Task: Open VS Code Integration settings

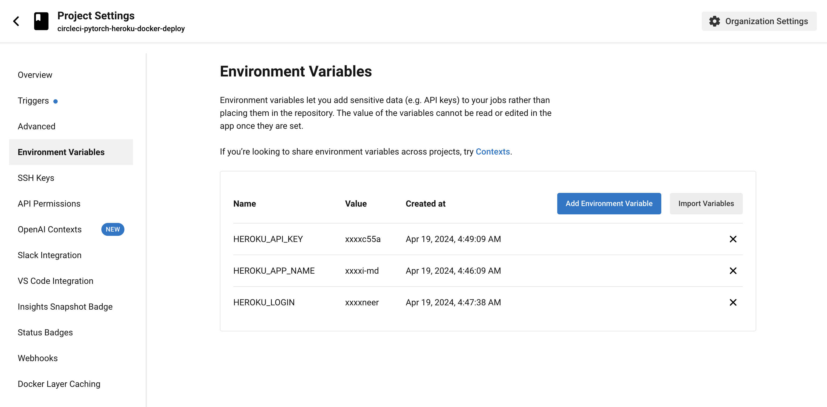Action: (x=55, y=280)
